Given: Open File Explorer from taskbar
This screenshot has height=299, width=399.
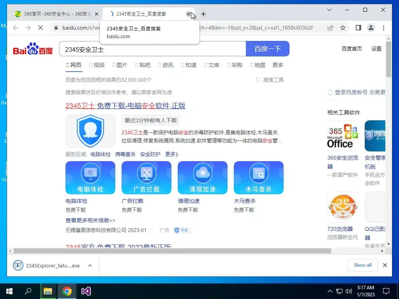Looking at the screenshot, I should [x=48, y=291].
